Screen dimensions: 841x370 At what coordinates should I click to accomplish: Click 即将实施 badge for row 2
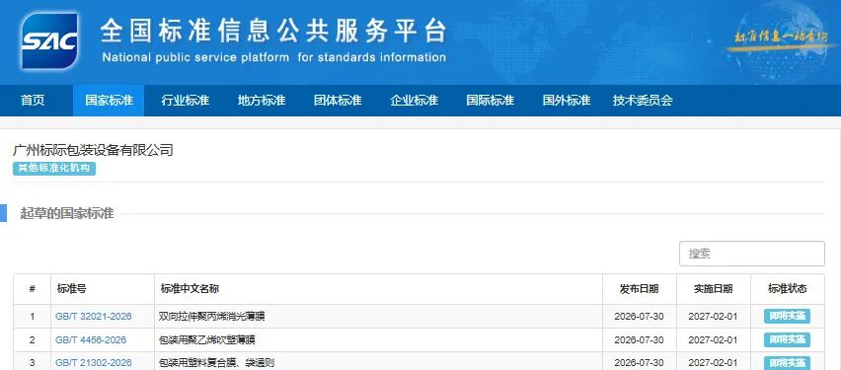[787, 340]
